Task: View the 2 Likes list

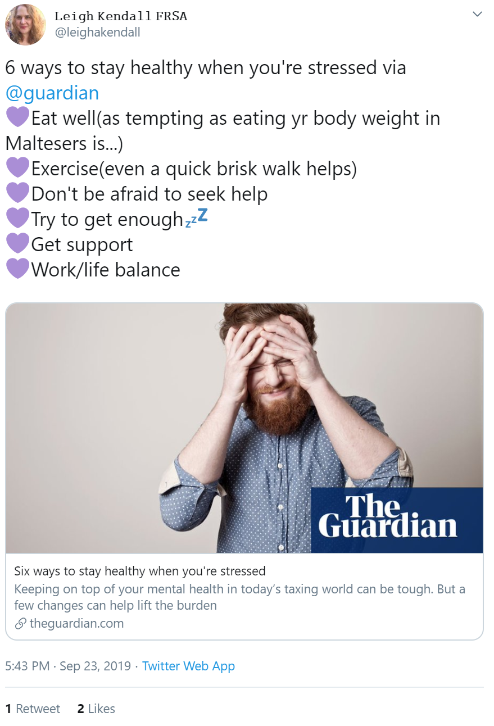Action: click(x=96, y=709)
